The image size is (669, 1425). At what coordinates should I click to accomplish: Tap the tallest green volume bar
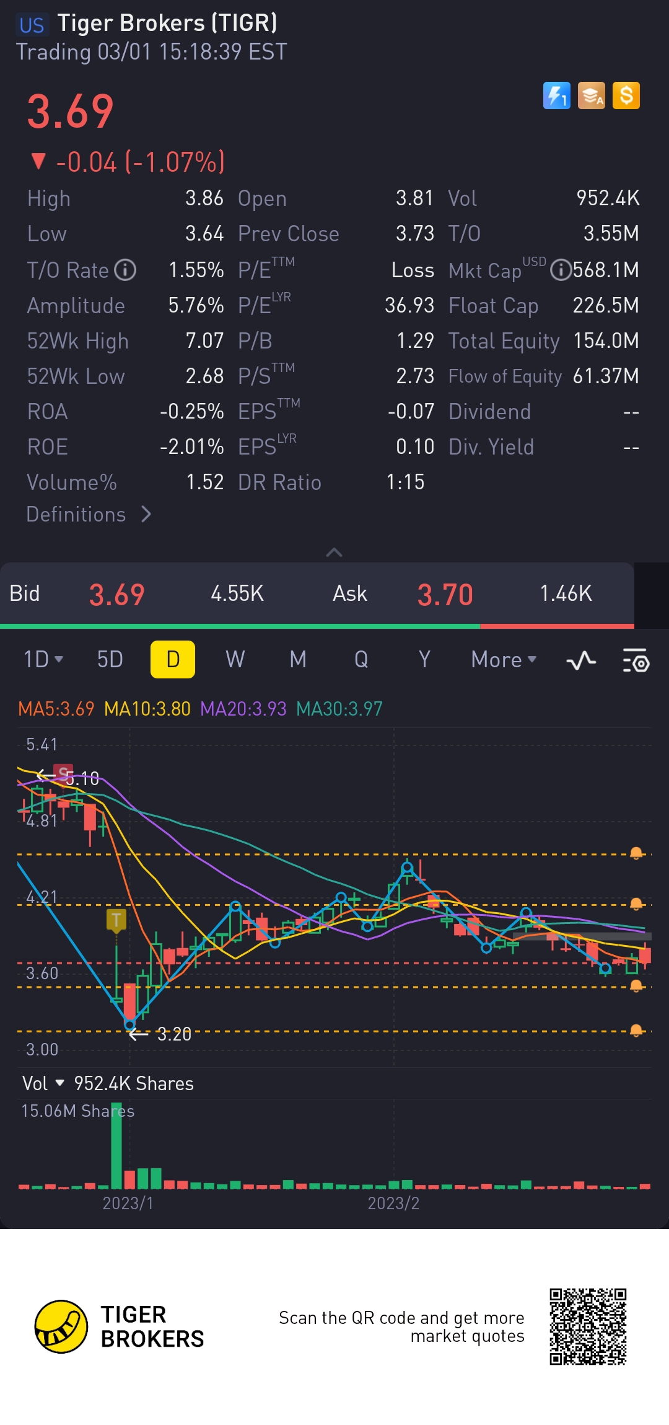pyautogui.click(x=116, y=1146)
